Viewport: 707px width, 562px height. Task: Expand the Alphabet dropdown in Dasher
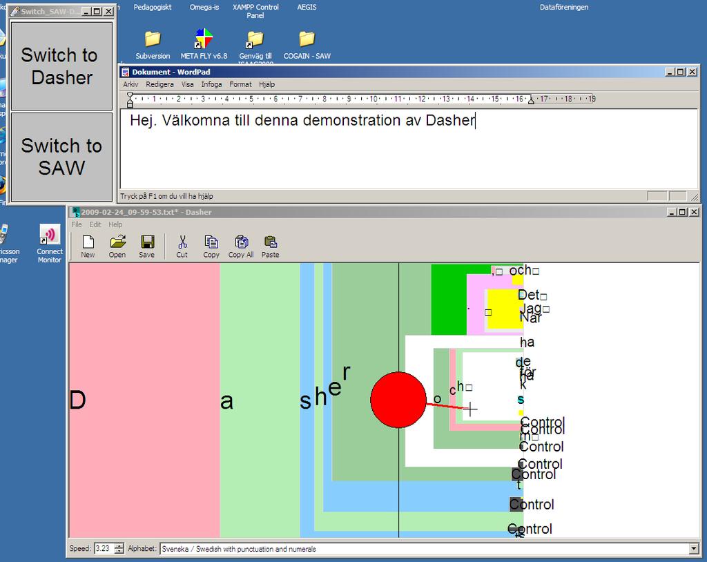694,549
